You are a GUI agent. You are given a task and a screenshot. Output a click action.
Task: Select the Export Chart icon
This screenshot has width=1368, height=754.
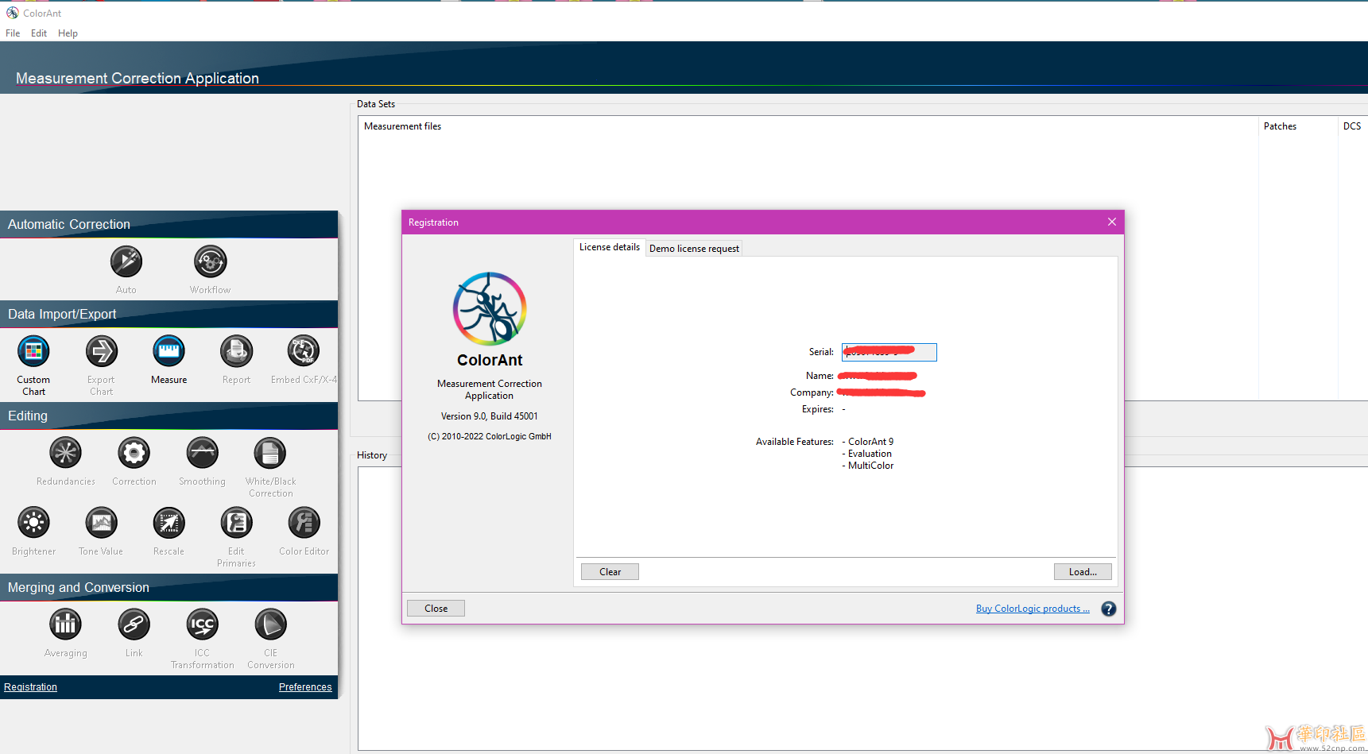click(101, 351)
